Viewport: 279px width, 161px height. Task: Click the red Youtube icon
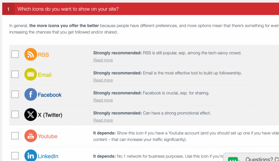click(31, 136)
